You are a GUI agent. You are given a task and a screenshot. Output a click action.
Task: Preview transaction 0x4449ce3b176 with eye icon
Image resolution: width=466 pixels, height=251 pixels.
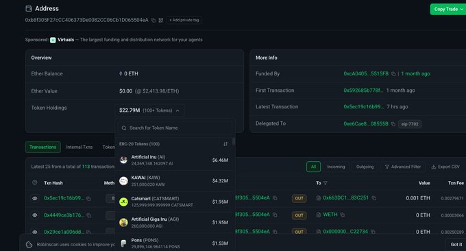pyautogui.click(x=35, y=215)
